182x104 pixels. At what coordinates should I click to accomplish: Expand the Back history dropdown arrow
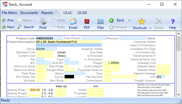129,21
